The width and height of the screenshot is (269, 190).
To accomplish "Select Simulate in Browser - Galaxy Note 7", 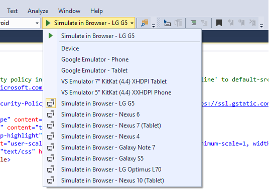I will pos(122,147).
